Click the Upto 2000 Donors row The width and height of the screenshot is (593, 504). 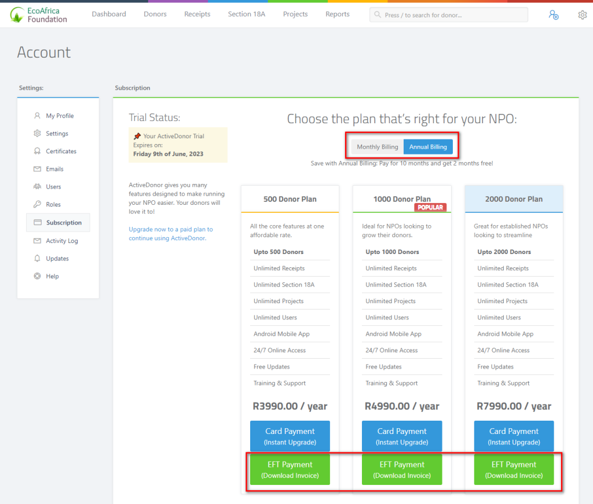click(x=514, y=252)
